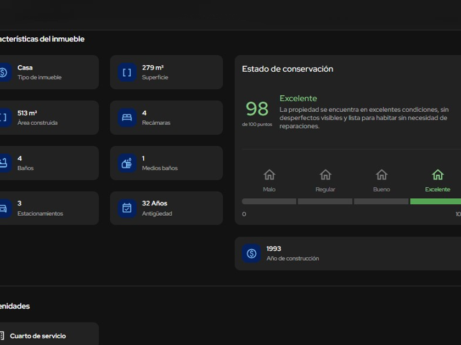Click the dollar icon beside 1993 Año de construcción
461x345 pixels.
[x=251, y=254]
